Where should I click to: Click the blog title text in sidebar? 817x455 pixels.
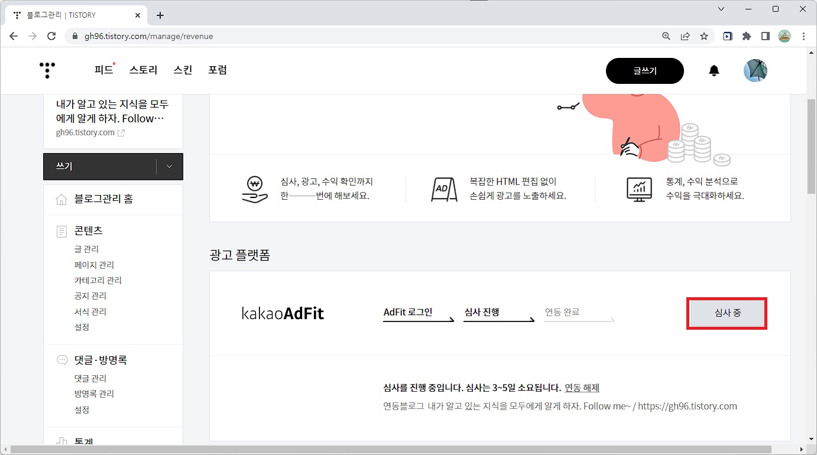[112, 111]
